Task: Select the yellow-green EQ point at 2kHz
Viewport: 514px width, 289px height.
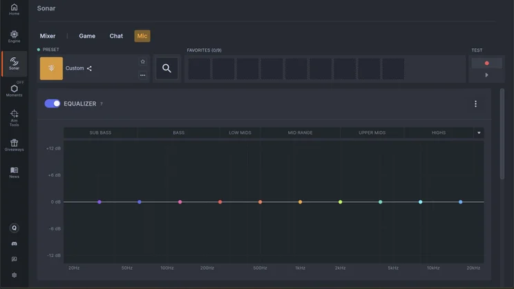Action: pos(341,202)
